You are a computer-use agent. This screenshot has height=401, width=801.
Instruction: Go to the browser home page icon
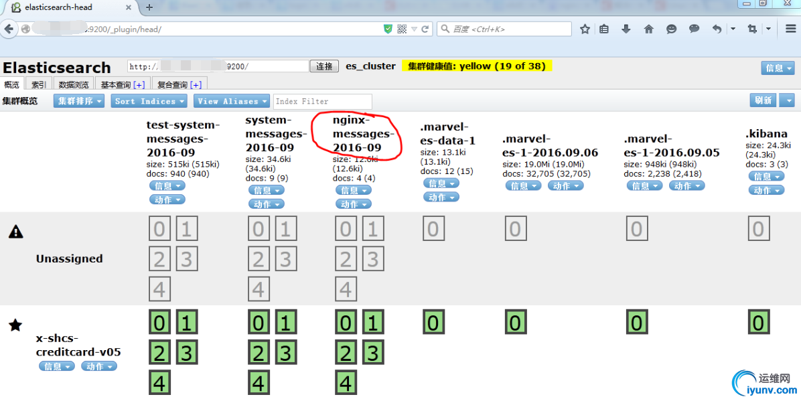click(x=649, y=29)
